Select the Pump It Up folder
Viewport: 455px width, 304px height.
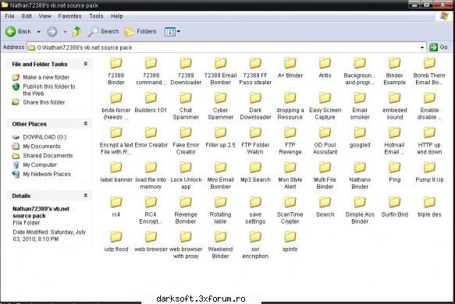click(x=429, y=172)
